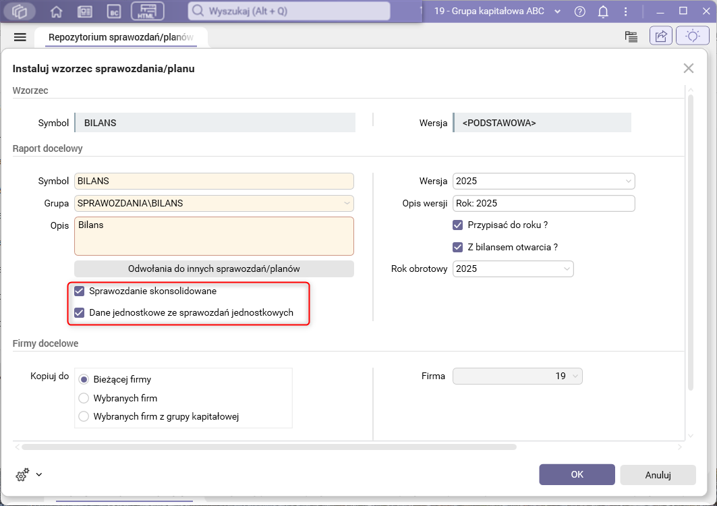Image resolution: width=717 pixels, height=506 pixels.
Task: Toggle Dane jednostkowe ze sprawozdań jednostkowych
Action: [79, 312]
